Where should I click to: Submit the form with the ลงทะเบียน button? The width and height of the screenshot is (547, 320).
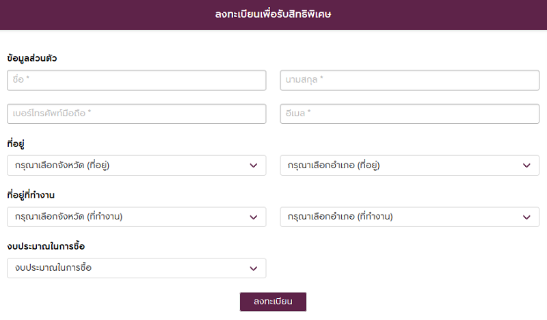(x=273, y=302)
